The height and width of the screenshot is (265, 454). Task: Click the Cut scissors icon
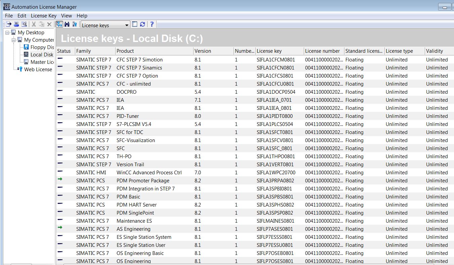click(x=34, y=24)
